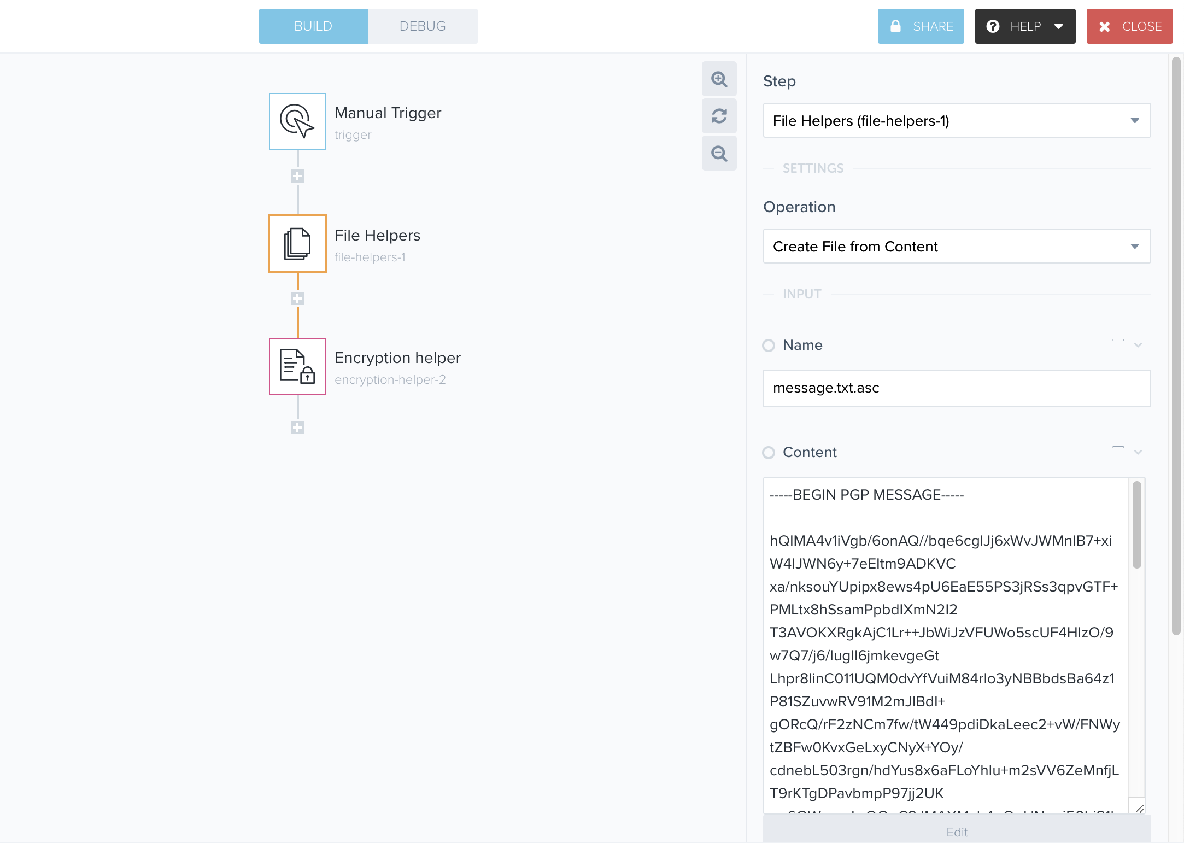
Task: Zoom in on the workflow canvas
Action: coord(719,79)
